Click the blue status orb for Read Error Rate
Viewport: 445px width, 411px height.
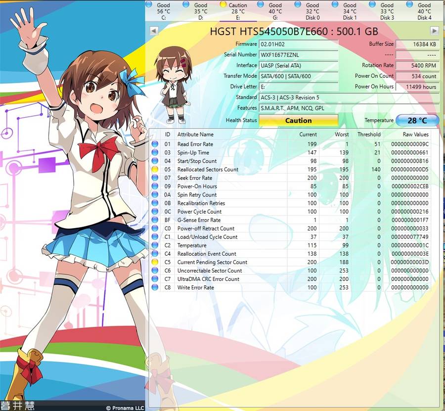pos(155,144)
